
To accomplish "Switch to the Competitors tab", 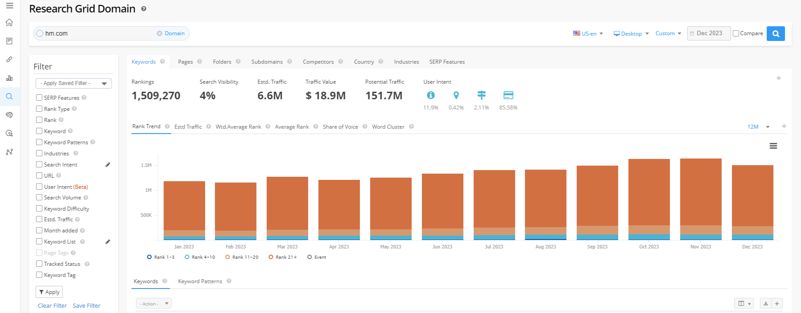I will 318,62.
